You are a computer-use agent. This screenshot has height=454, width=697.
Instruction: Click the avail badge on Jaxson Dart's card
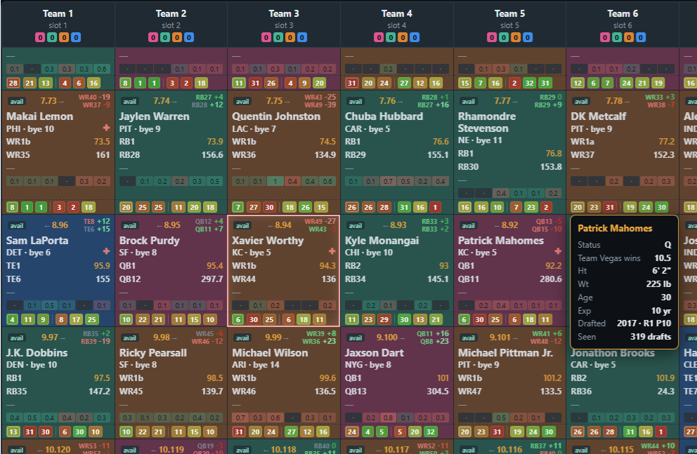356,338
